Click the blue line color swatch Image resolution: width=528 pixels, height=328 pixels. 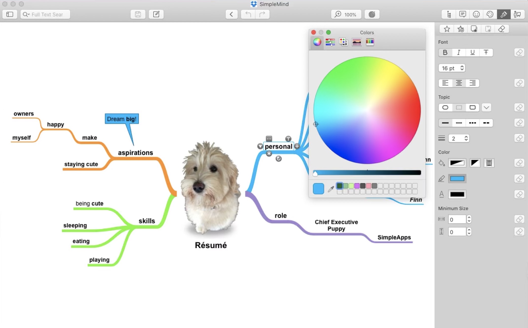tap(457, 179)
